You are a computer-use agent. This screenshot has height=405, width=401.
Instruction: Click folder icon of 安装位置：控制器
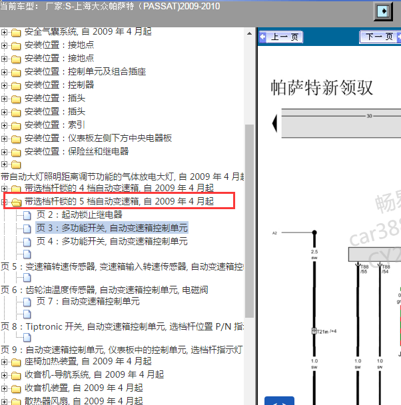(x=16, y=86)
